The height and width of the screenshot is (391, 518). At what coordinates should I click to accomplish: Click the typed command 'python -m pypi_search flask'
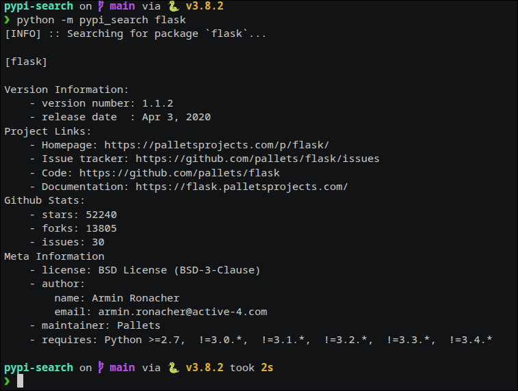[x=101, y=20]
